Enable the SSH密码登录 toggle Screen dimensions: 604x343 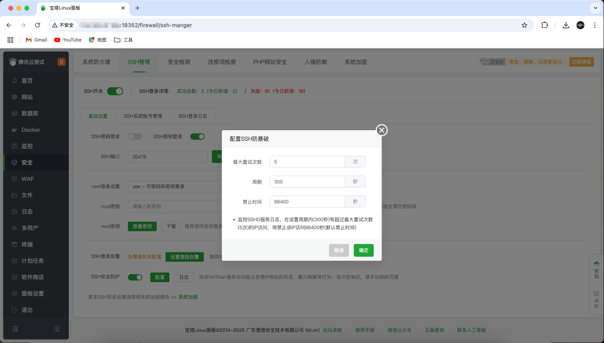[134, 136]
